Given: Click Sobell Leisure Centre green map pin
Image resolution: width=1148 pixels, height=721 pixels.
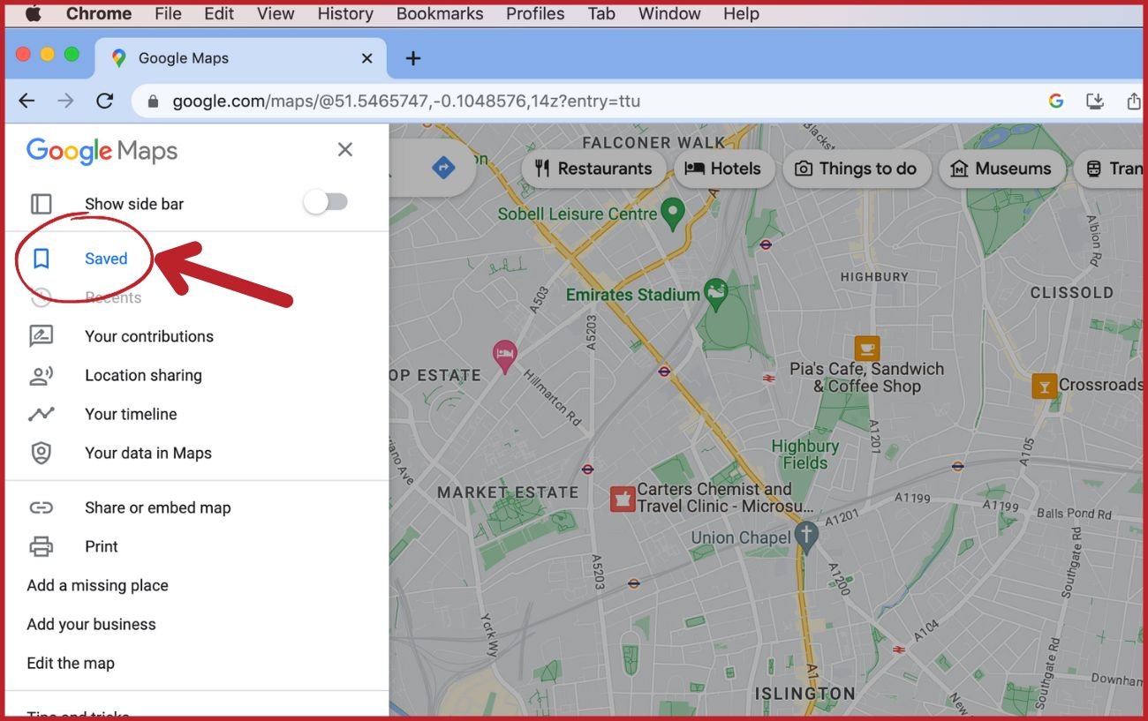Looking at the screenshot, I should tap(673, 213).
